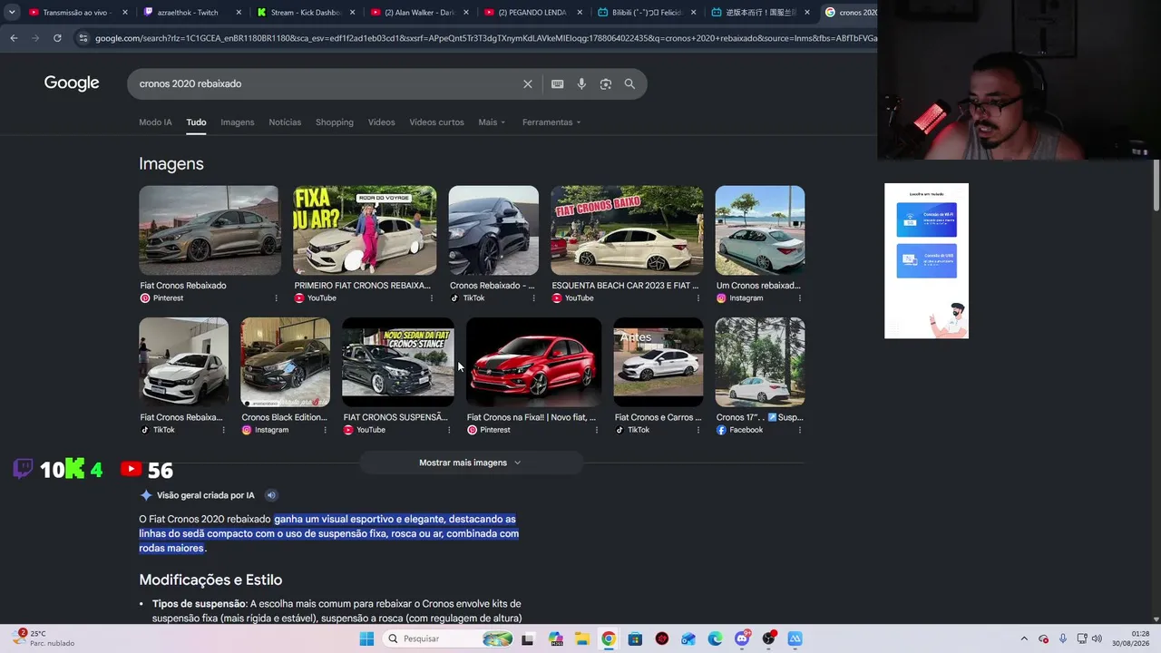Open the FIXA OU AR video thumbnail
Screen dimensions: 1161x653
[x=365, y=230]
